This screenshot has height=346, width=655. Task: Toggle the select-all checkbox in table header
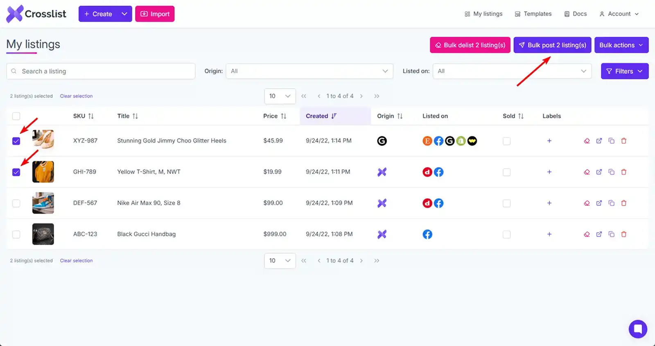point(16,116)
